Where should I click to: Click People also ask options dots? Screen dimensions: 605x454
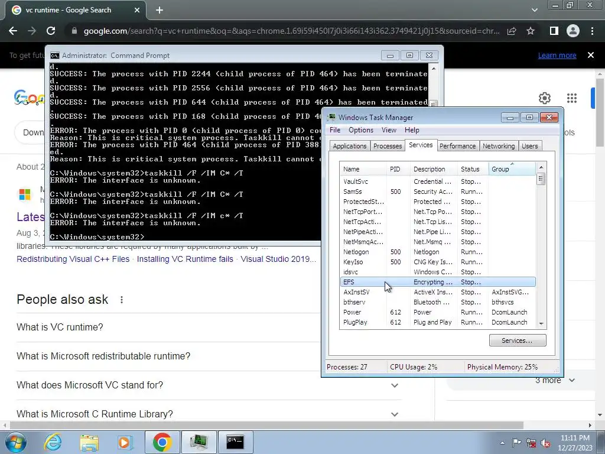122,300
